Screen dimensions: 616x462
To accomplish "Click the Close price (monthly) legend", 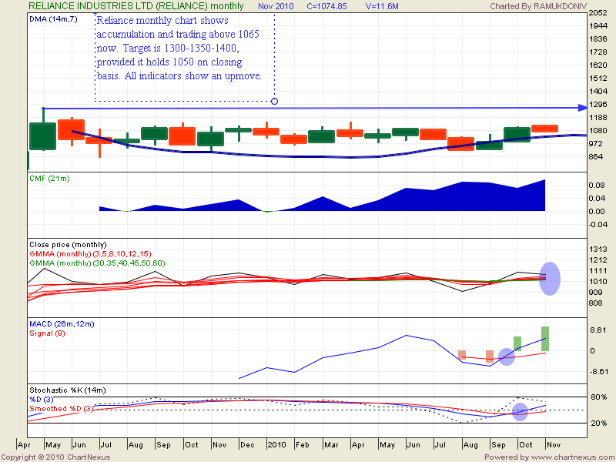I will (x=68, y=245).
